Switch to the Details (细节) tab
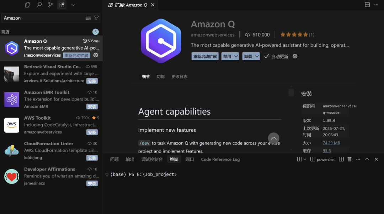Screen dimensions: 384x214 (x=145, y=77)
